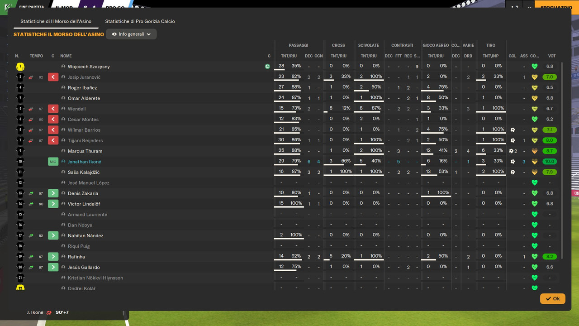579x326 pixels.
Task: Click green substitution-on icon for Victor Lindelöf
Action: tap(53, 204)
